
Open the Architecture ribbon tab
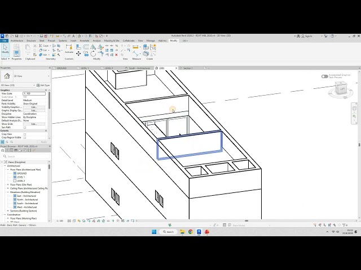point(17,40)
